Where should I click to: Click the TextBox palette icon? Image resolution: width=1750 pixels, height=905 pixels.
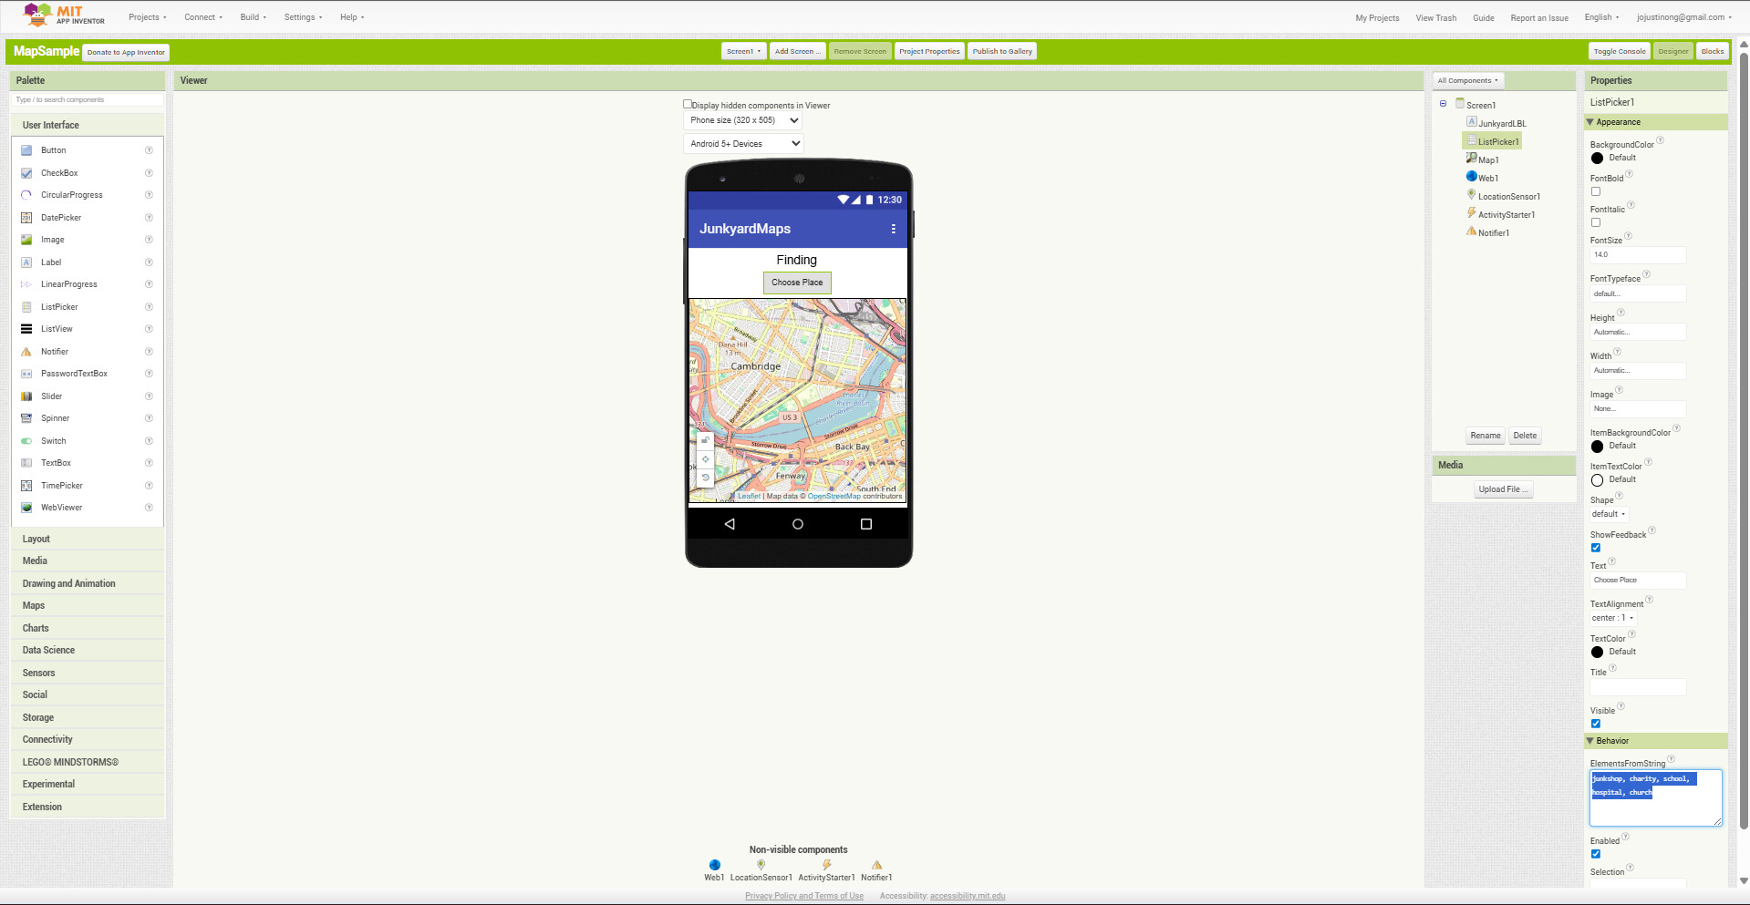(x=26, y=463)
